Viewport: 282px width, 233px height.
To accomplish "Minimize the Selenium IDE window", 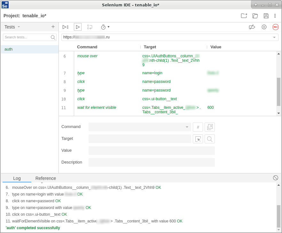I will click(x=263, y=5).
